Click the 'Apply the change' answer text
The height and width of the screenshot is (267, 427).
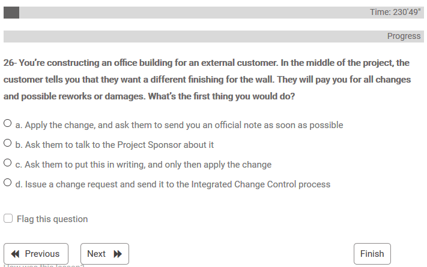coord(179,125)
